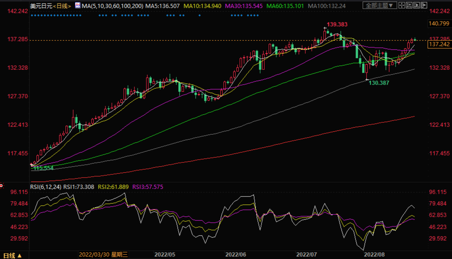Click the MA indicator chart icon
452x259 pixels.
point(78,6)
